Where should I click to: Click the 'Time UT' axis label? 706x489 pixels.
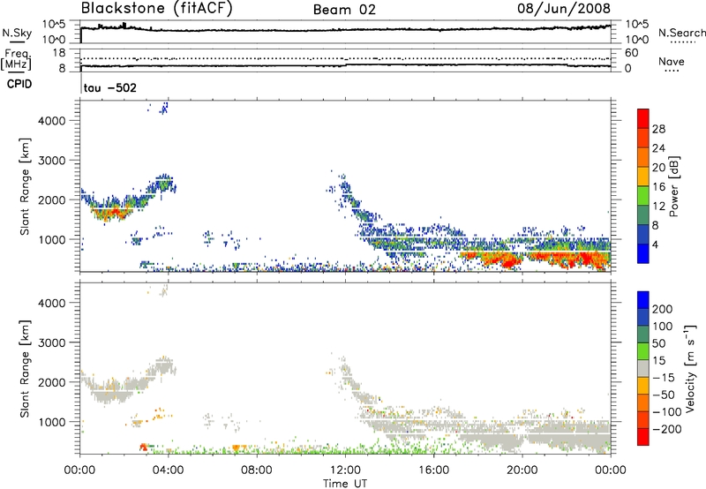(x=345, y=484)
